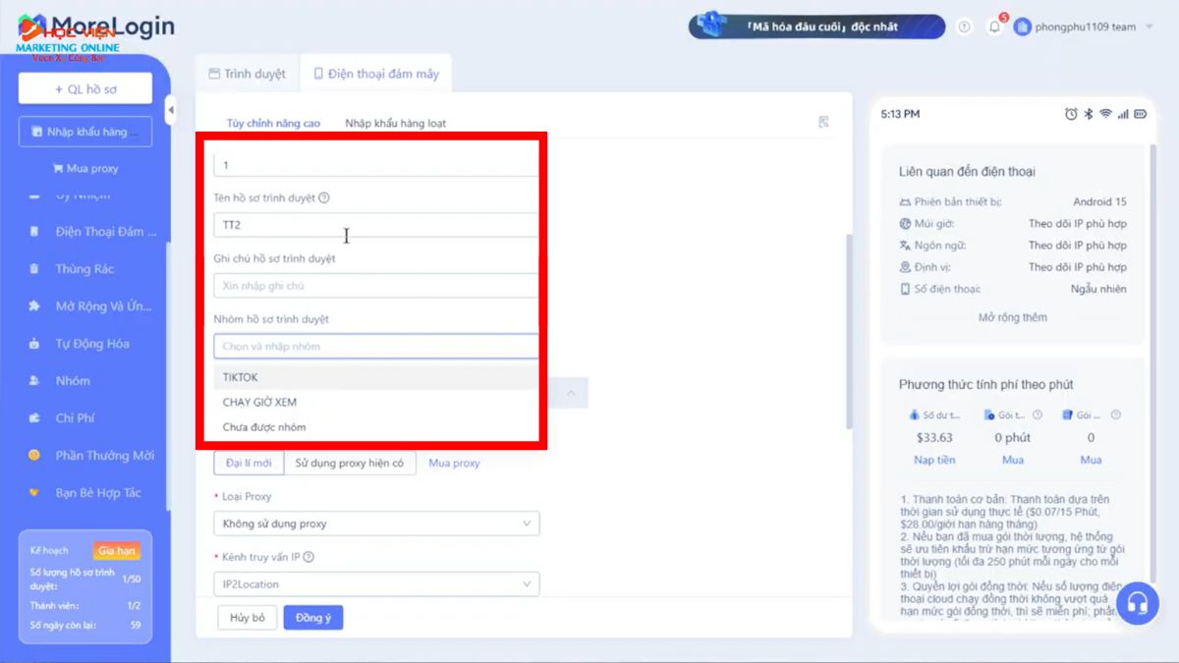The width and height of the screenshot is (1179, 663).
Task: Click help icon beside Kênh truy vấn IP
Action: [309, 557]
